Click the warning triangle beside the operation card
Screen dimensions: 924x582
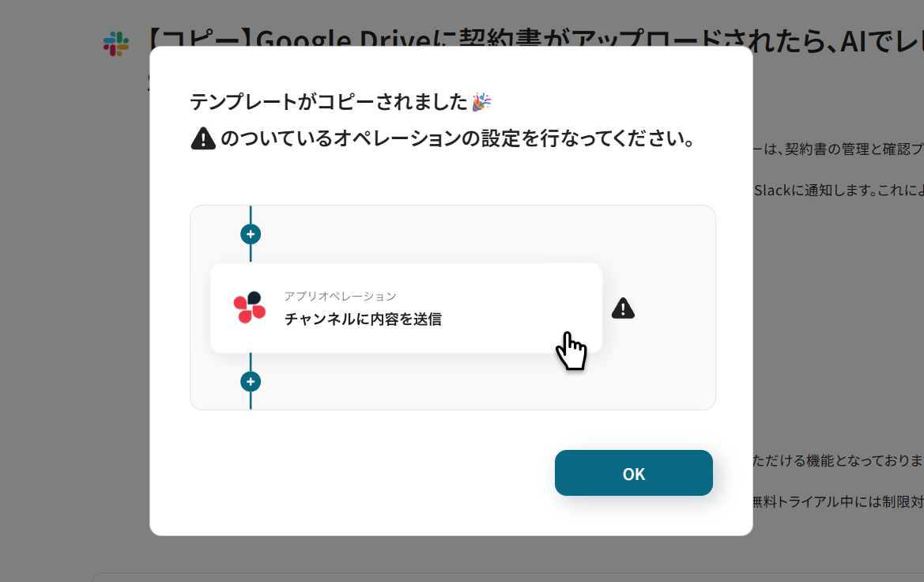pos(623,308)
